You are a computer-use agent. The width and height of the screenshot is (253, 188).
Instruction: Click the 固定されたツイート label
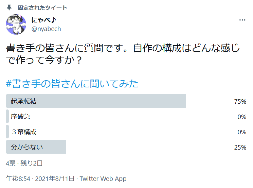[42, 7]
